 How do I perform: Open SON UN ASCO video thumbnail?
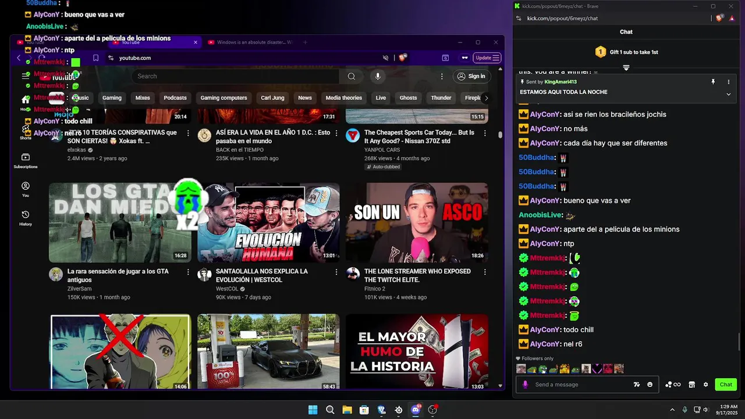coord(417,223)
